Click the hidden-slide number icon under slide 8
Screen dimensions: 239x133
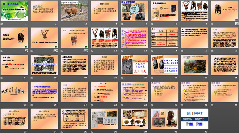(237, 24)
